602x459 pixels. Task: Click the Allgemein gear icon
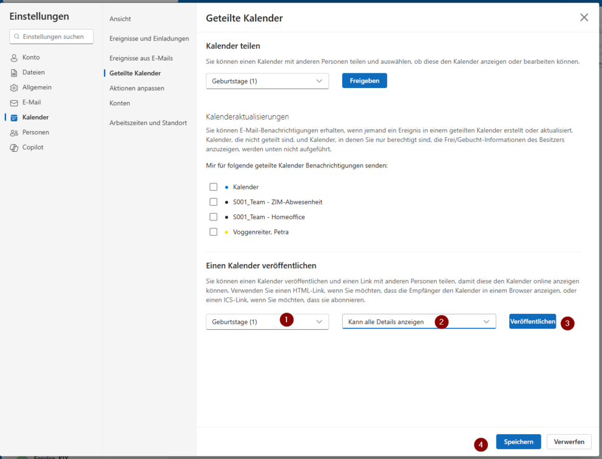14,88
